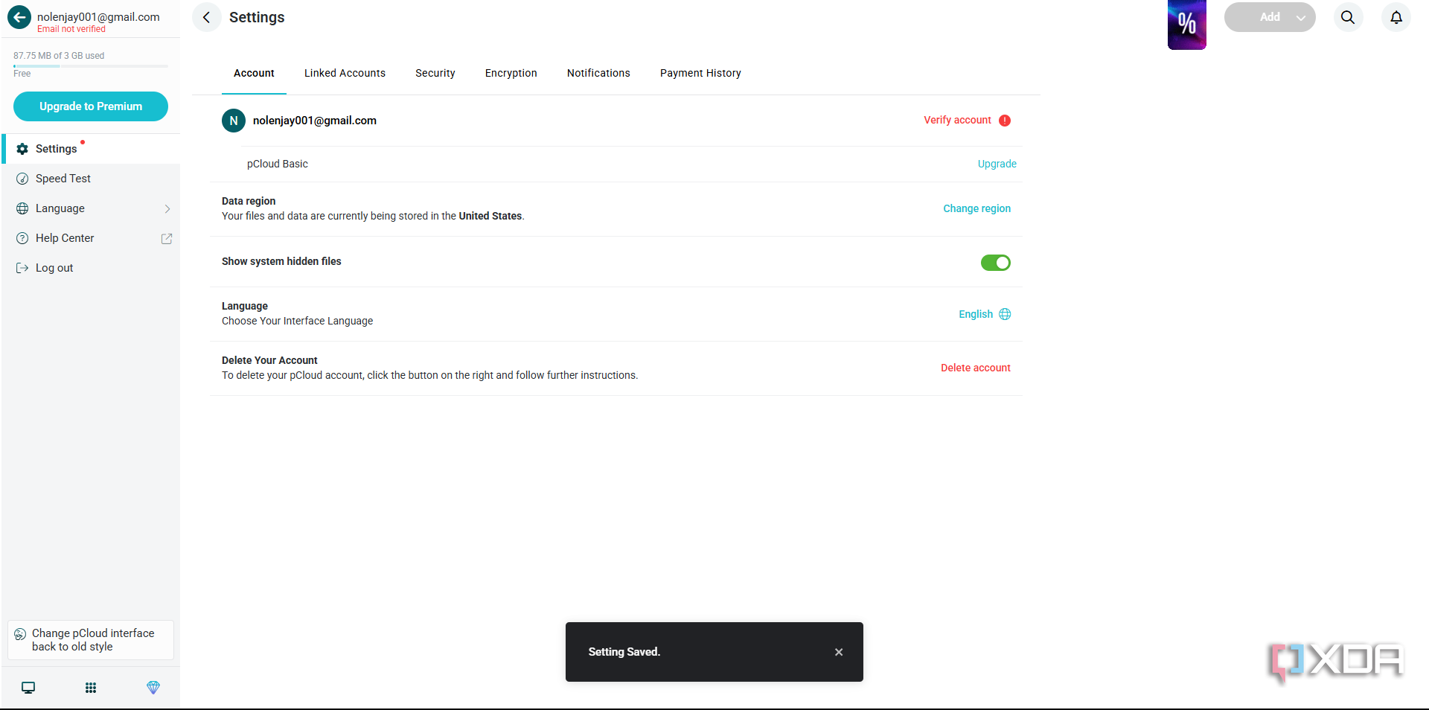Open the Payment History tab
The image size is (1429, 710).
pyautogui.click(x=700, y=73)
